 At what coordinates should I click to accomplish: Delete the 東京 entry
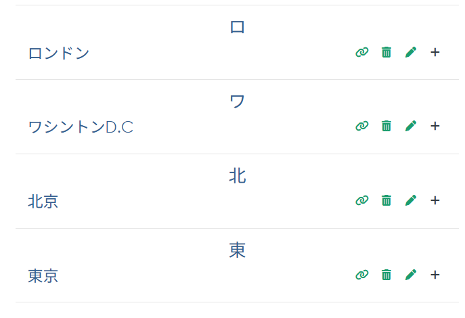pos(386,275)
